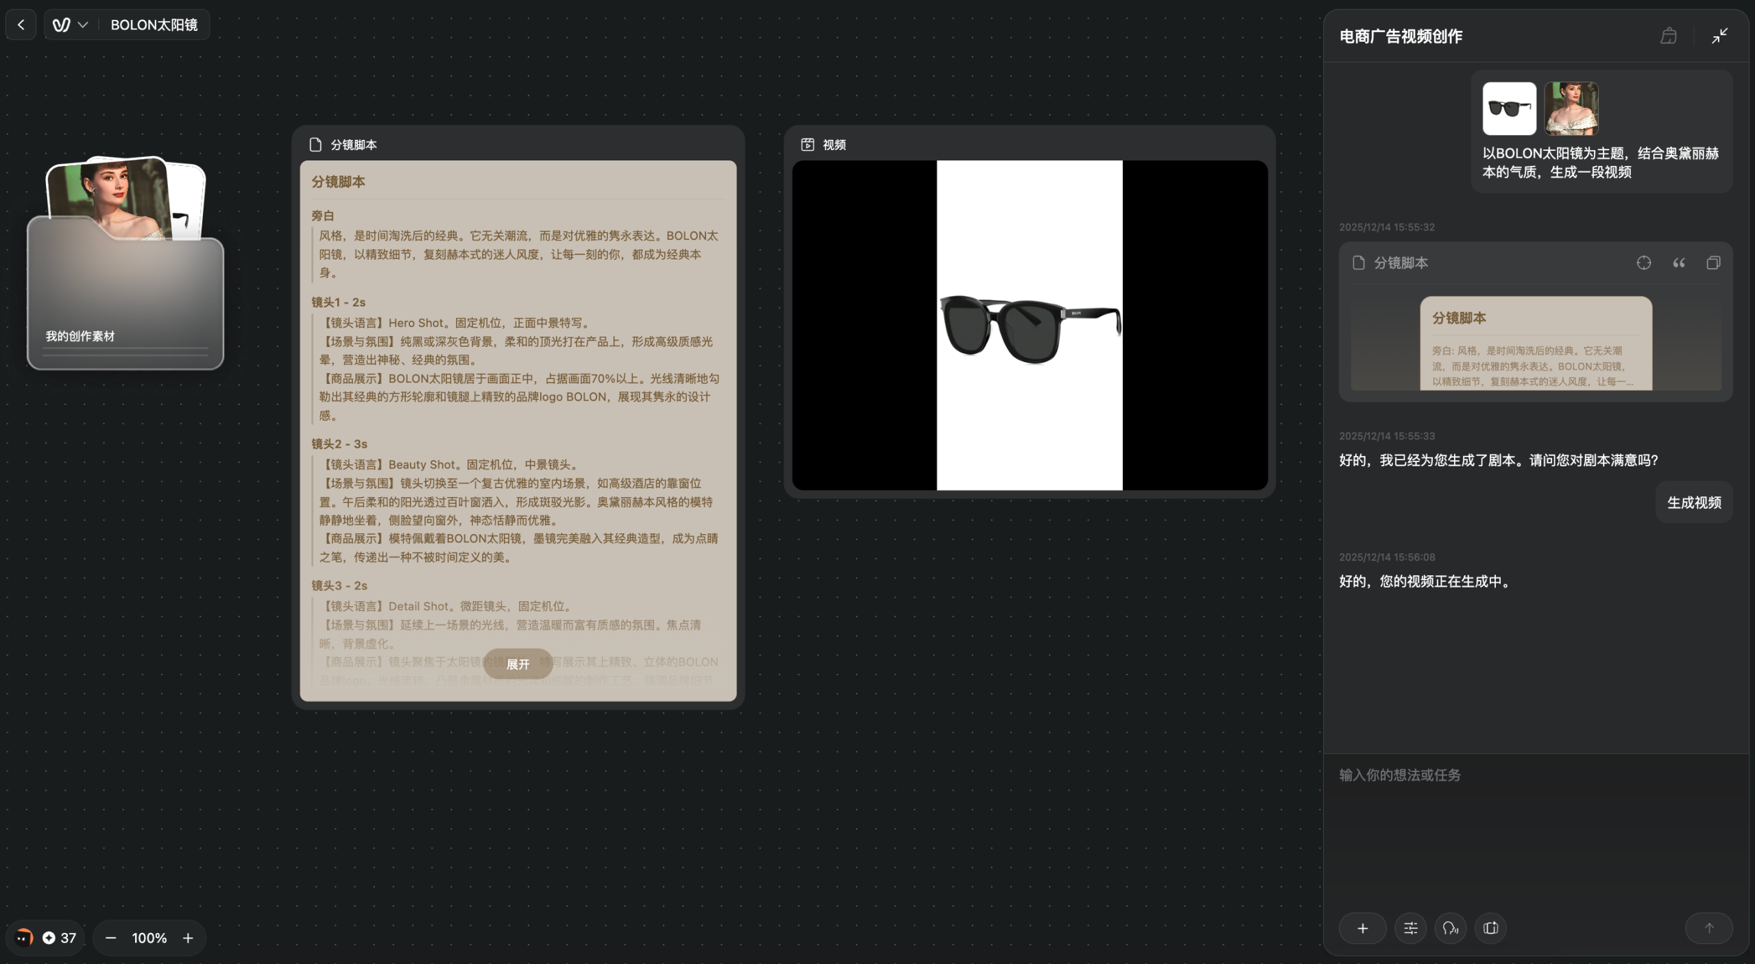Image resolution: width=1755 pixels, height=964 pixels.
Task: Copy the 分镜脚本 card content
Action: point(1713,263)
